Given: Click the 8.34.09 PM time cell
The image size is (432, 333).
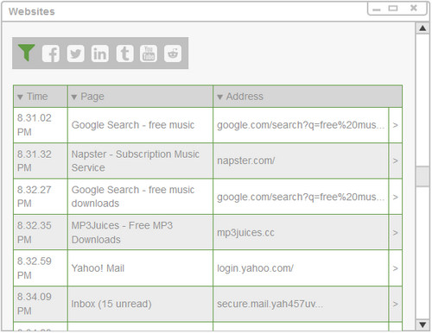Looking at the screenshot, I should pyautogui.click(x=41, y=304).
